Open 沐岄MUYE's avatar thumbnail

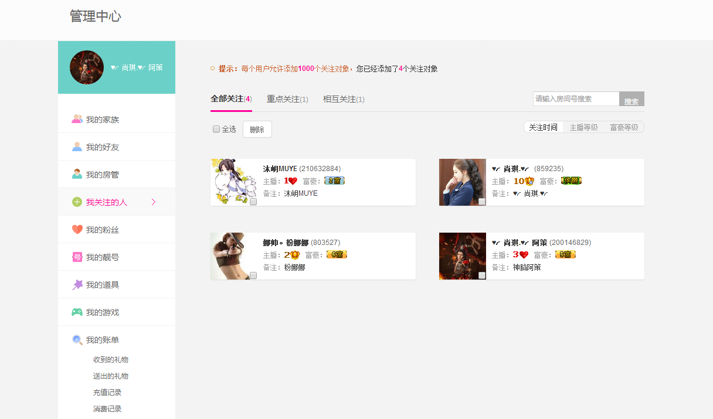pos(234,182)
